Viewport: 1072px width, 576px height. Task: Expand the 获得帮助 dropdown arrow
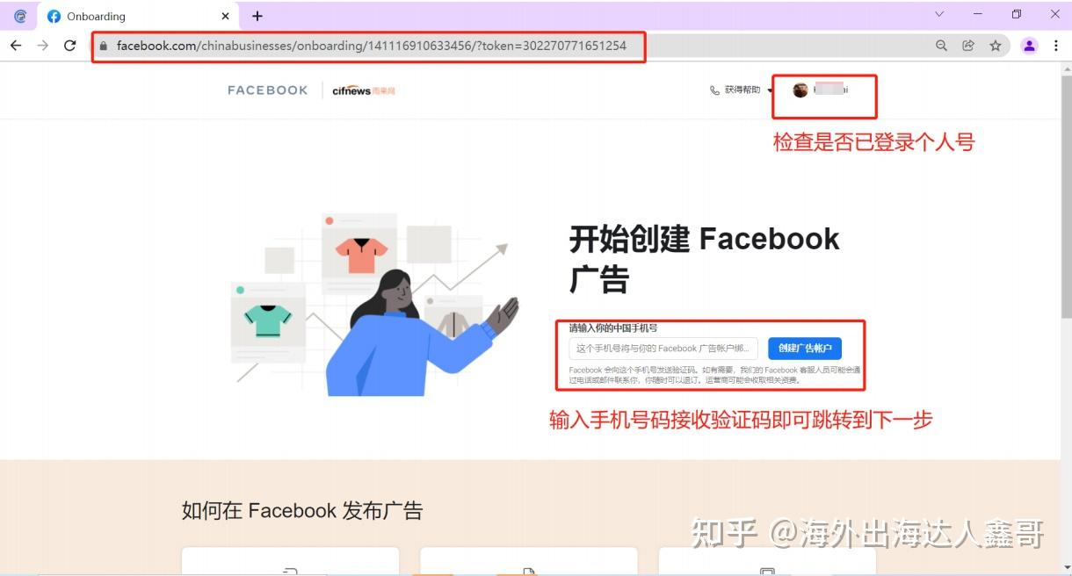tap(769, 90)
